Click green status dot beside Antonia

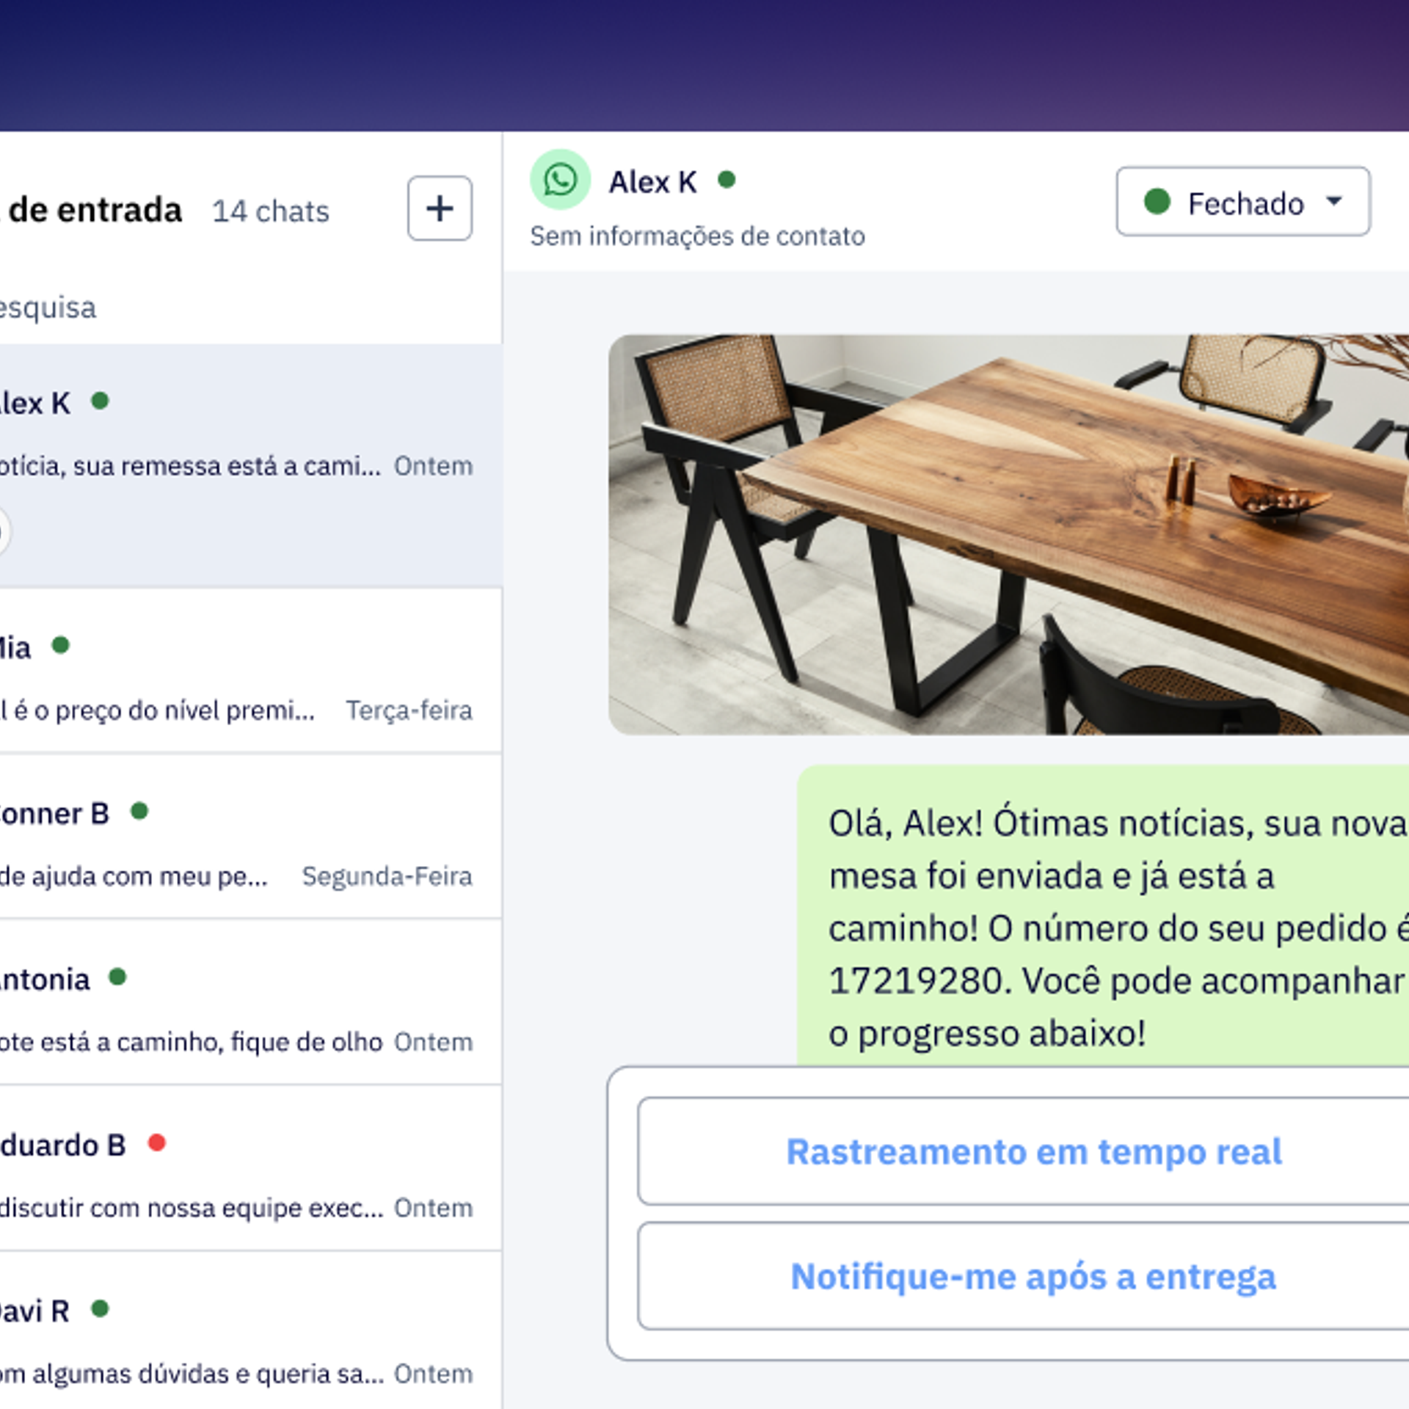117,977
